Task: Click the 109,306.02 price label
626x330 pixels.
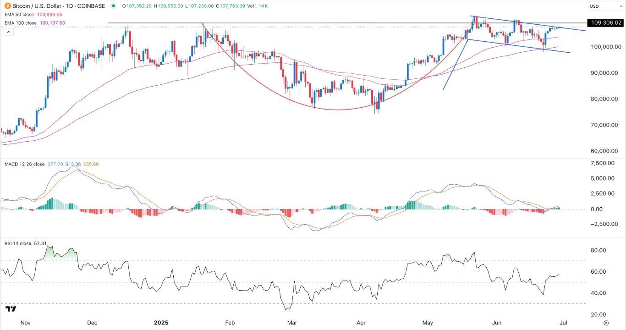Action: point(606,22)
